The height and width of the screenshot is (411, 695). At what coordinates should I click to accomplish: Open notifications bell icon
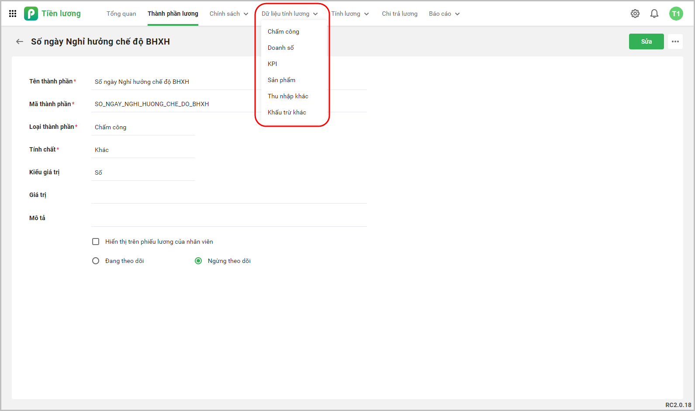[654, 14]
